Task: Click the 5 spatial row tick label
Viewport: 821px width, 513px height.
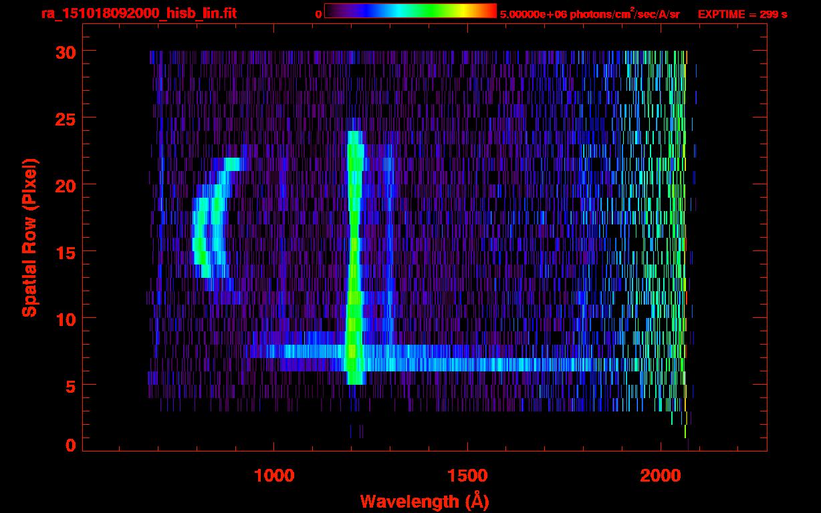Action: [x=71, y=385]
